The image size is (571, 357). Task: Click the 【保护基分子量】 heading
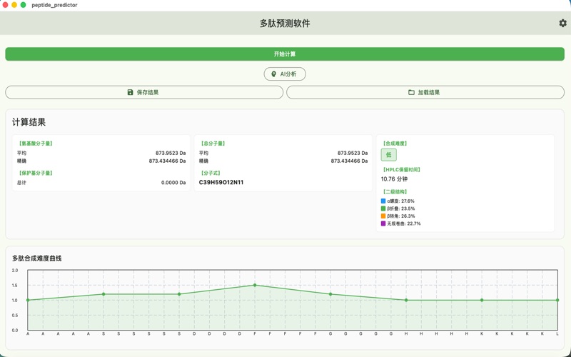[36, 173]
